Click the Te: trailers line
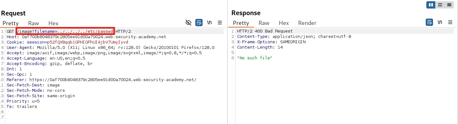Screen dimensions: 458x124 [x=22, y=106]
